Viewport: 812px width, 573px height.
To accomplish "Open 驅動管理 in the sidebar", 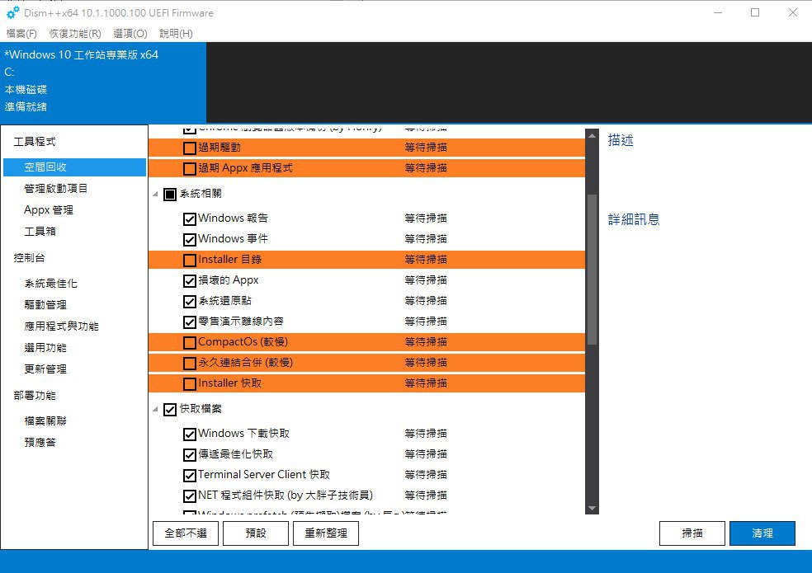I will point(45,304).
